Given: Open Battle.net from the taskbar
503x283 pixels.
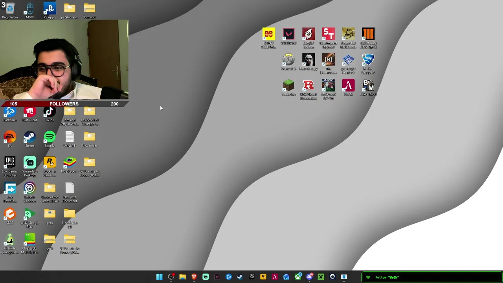Looking at the screenshot, I should (229, 277).
